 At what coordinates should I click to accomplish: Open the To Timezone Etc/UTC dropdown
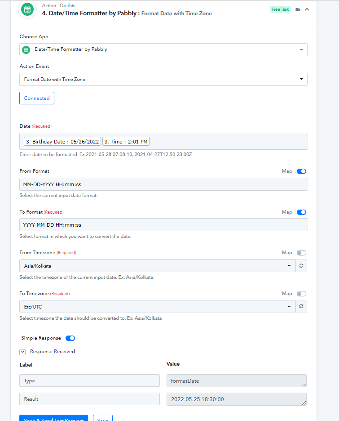pyautogui.click(x=157, y=306)
